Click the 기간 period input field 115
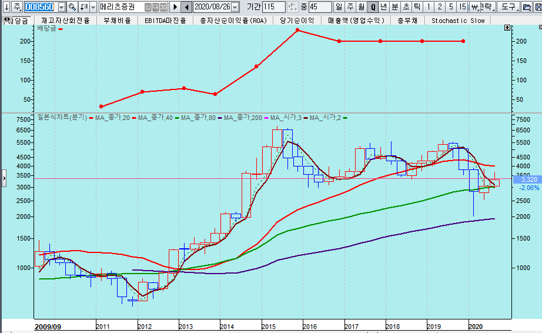 274,7
